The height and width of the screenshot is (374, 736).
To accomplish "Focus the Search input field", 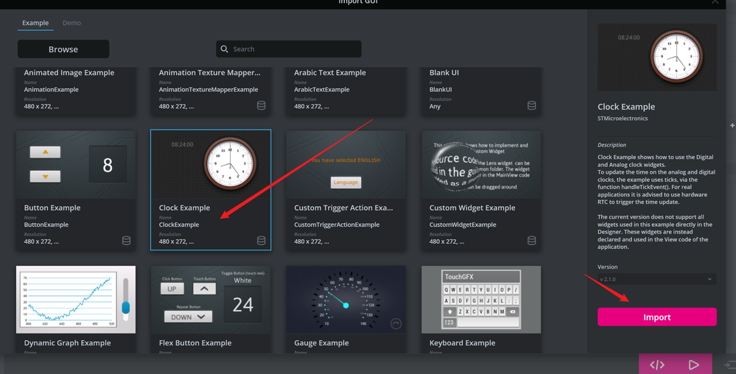I will pyautogui.click(x=289, y=49).
